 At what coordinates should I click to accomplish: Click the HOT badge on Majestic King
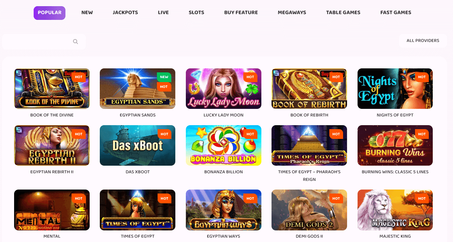pyautogui.click(x=422, y=198)
